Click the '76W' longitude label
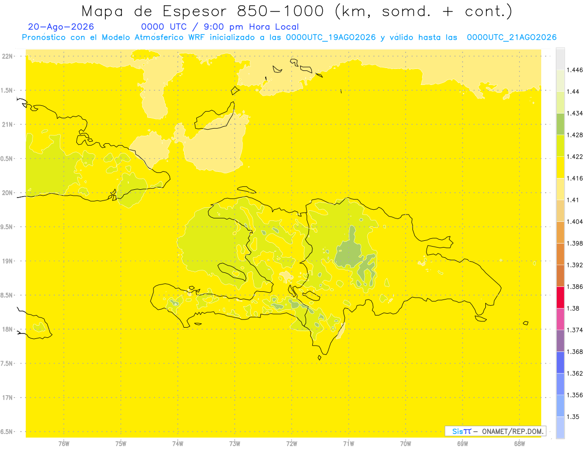583x450 pixels. click(x=64, y=444)
